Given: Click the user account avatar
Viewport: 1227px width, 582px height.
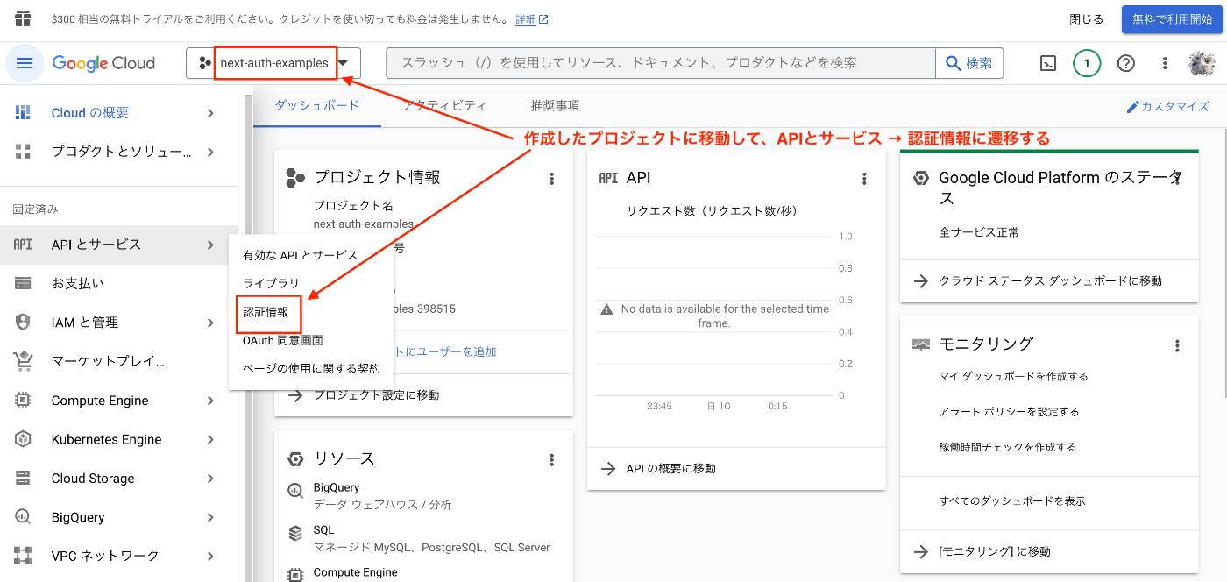Looking at the screenshot, I should pyautogui.click(x=1202, y=63).
